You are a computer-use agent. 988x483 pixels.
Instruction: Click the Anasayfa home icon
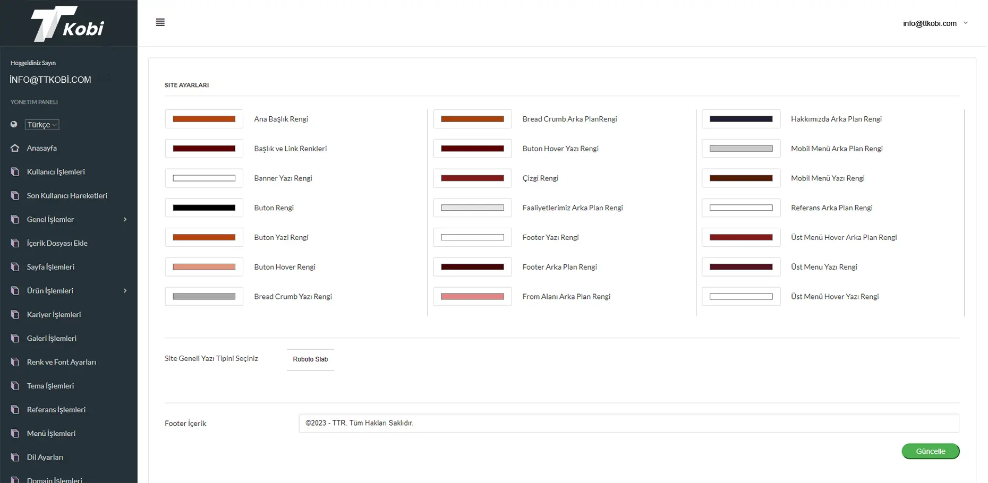(x=15, y=148)
